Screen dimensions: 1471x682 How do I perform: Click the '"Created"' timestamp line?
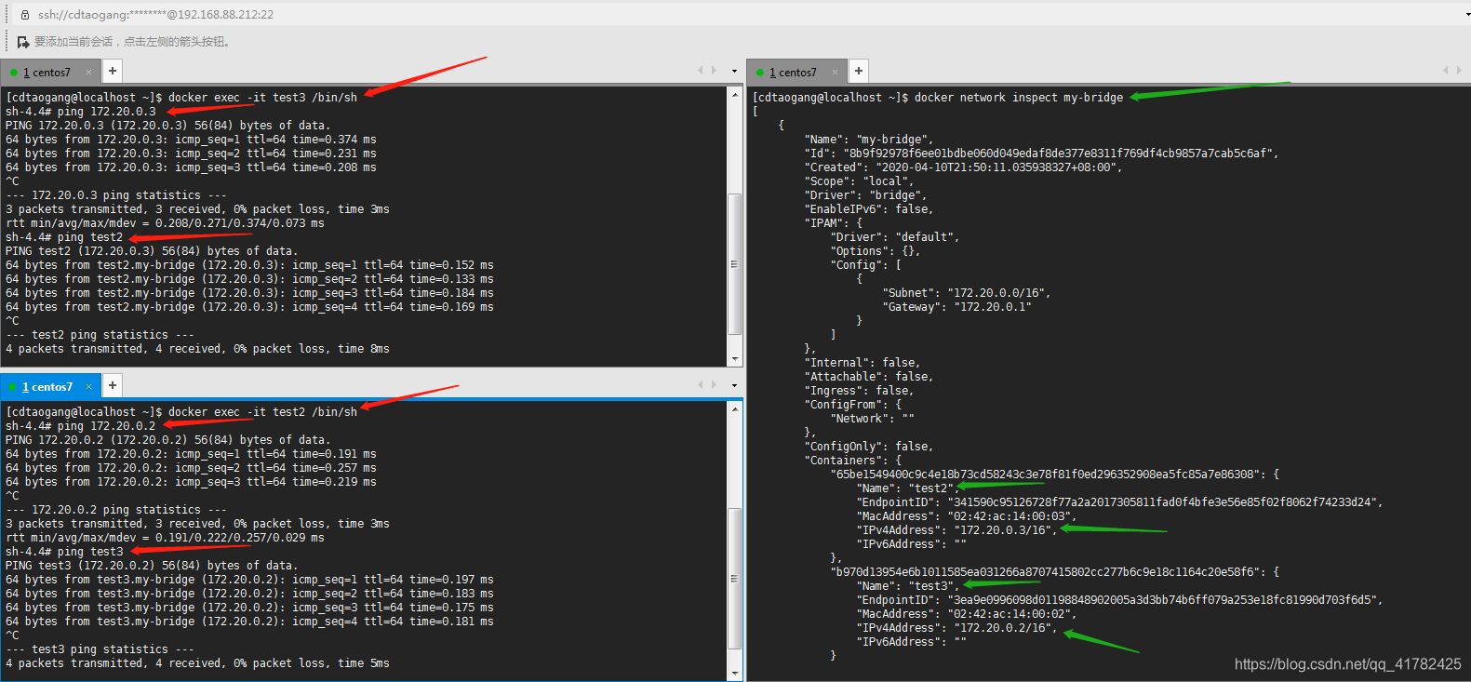click(964, 167)
